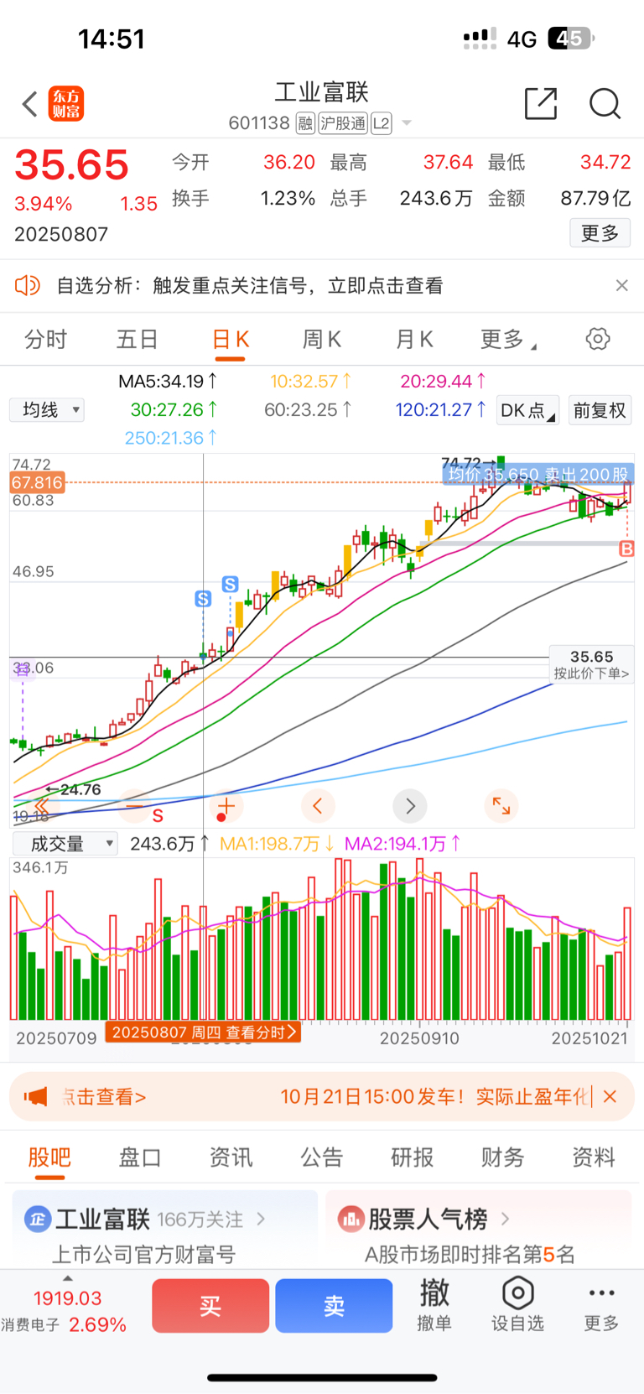This screenshot has width=644, height=1394.
Task: Dismiss the 自选分析 notice with the X
Action: pyautogui.click(x=621, y=286)
